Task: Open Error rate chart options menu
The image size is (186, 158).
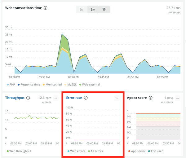Action: 117,98
